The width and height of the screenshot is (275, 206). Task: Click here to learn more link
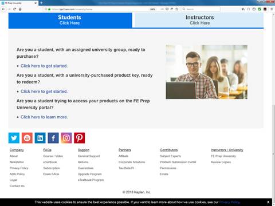click(44, 117)
